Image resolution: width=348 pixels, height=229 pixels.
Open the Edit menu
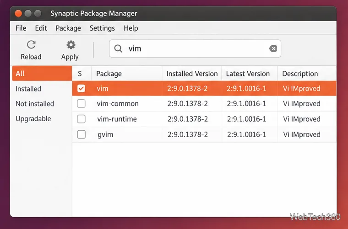pos(41,28)
